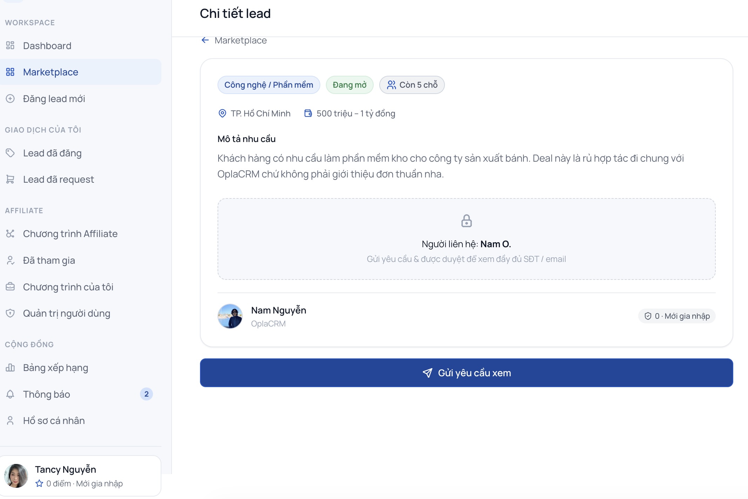The width and height of the screenshot is (748, 499).
Task: Open Hồ sơ cá nhân from sidebar
Action: tap(81, 420)
